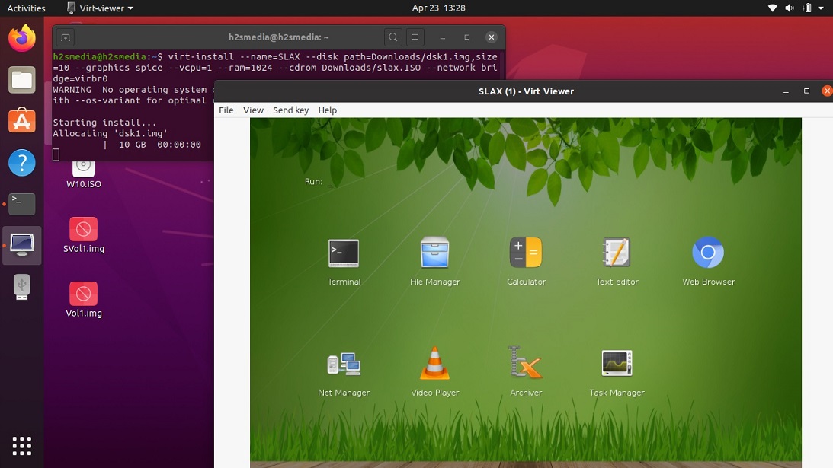The image size is (833, 468).
Task: Open the Send key menu in Virt Viewer
Action: coord(290,110)
